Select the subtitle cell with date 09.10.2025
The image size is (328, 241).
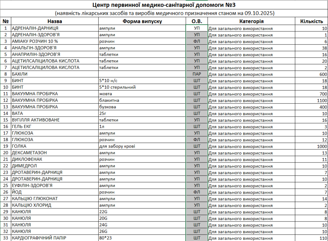coord(165,13)
